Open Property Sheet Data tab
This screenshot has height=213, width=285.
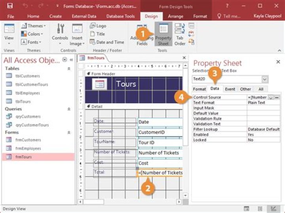pyautogui.click(x=215, y=89)
